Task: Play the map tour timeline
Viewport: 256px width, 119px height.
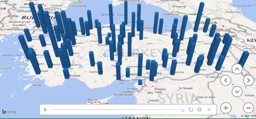Action: pyautogui.click(x=46, y=109)
